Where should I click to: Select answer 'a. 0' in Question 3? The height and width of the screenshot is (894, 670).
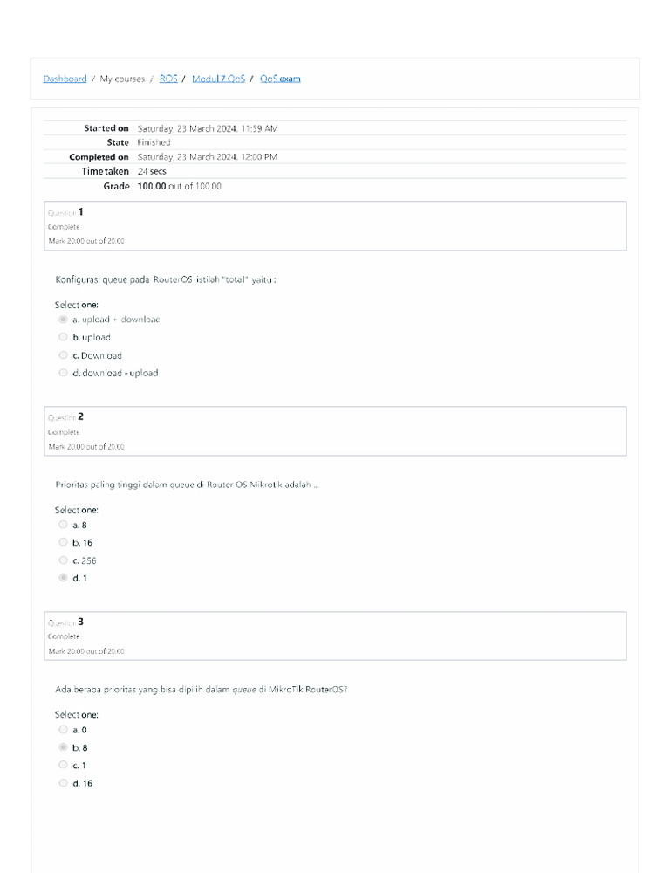(63, 729)
